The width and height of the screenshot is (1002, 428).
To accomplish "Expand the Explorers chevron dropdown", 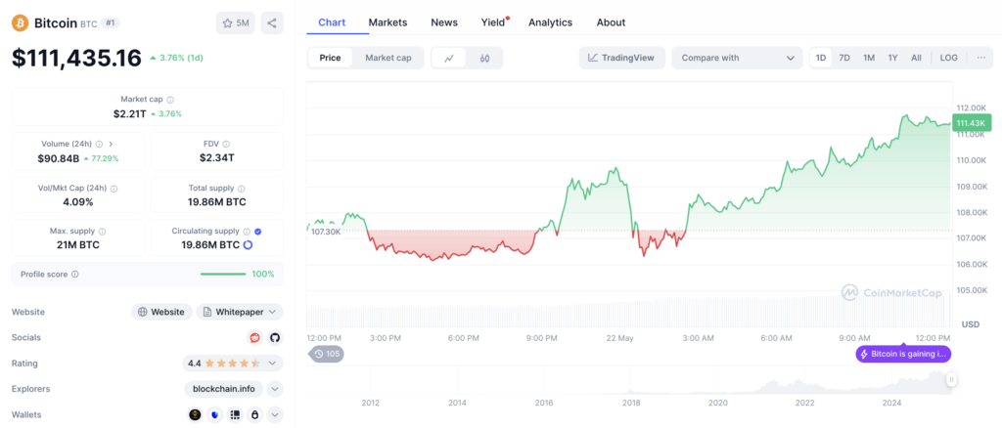I will (275, 389).
